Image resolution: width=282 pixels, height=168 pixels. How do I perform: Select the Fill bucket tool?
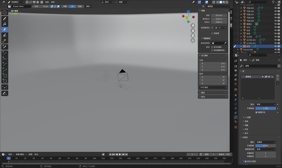5,24
